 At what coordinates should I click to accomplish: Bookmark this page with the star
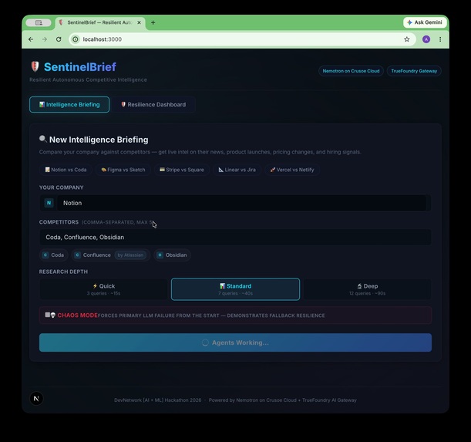(407, 39)
